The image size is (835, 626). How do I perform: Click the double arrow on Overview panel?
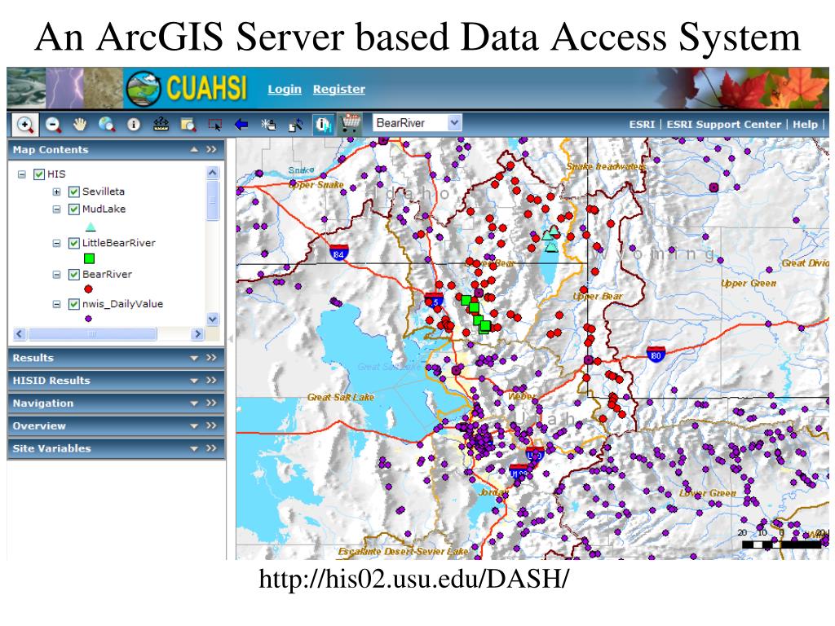(x=212, y=425)
